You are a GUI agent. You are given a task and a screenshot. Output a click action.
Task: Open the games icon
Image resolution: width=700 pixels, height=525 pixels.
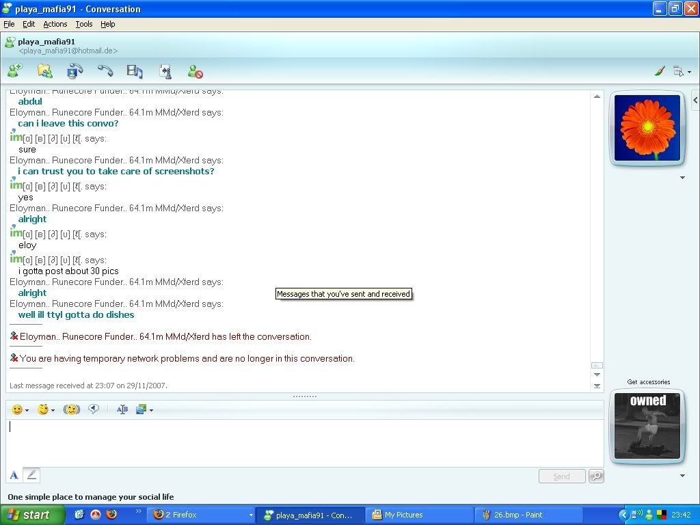click(x=165, y=71)
